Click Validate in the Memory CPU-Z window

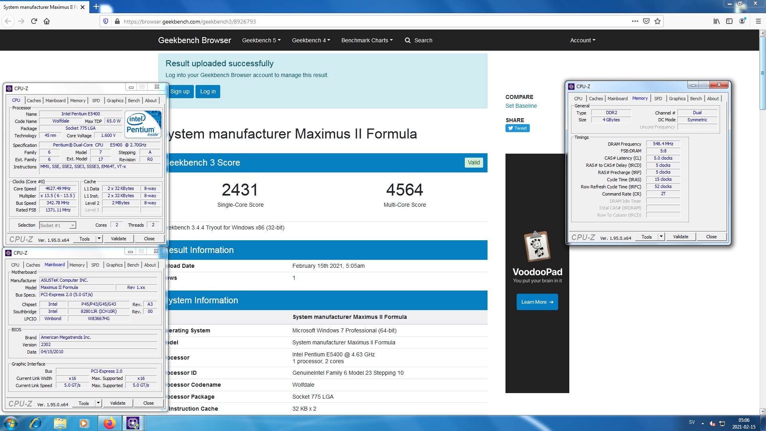(681, 237)
